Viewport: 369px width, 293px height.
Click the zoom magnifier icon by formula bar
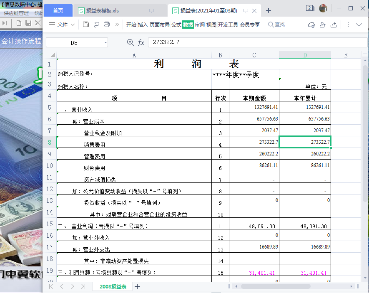[x=130, y=42]
